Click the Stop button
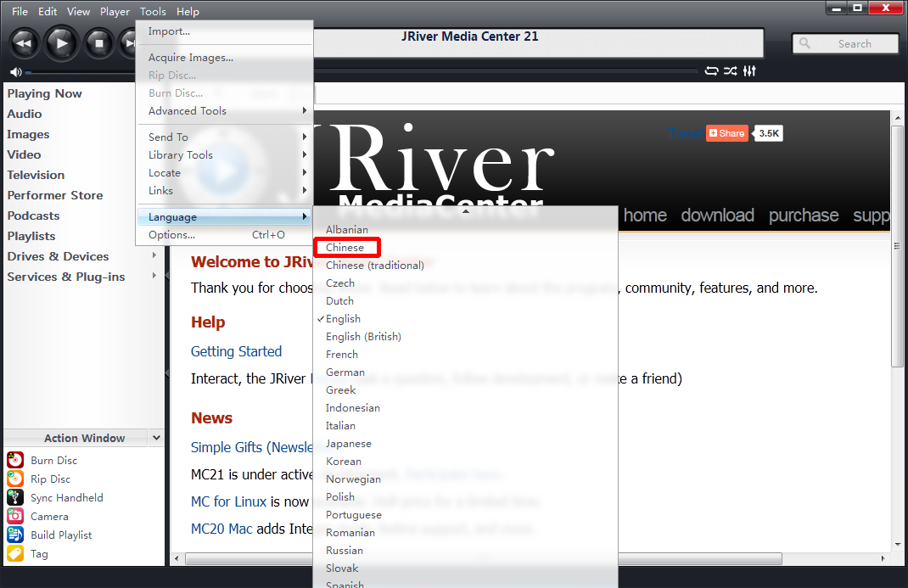Viewport: 908px width, 588px height. 99,43
